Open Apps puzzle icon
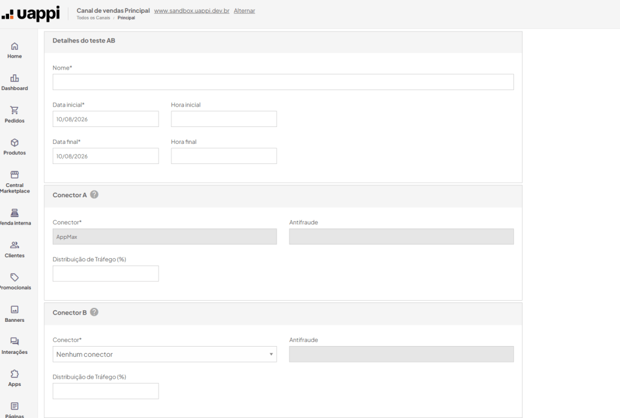 (x=15, y=374)
